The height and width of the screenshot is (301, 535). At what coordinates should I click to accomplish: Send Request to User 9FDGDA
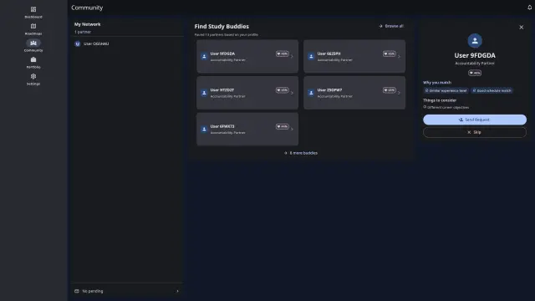coord(475,120)
